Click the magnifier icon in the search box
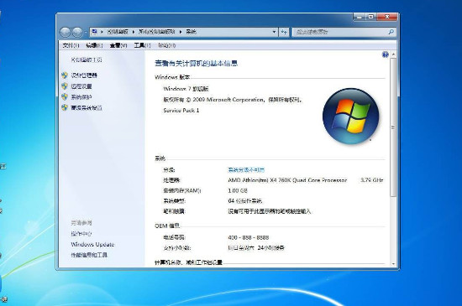The image size is (462, 306). point(391,32)
